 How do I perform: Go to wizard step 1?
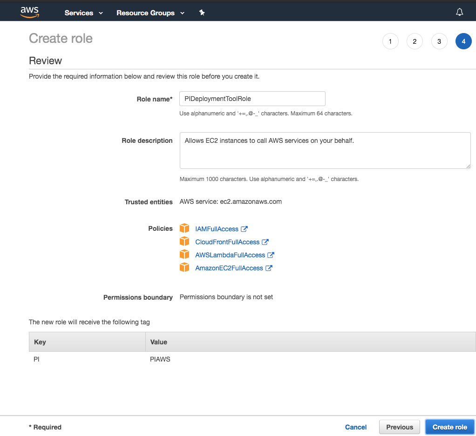390,41
